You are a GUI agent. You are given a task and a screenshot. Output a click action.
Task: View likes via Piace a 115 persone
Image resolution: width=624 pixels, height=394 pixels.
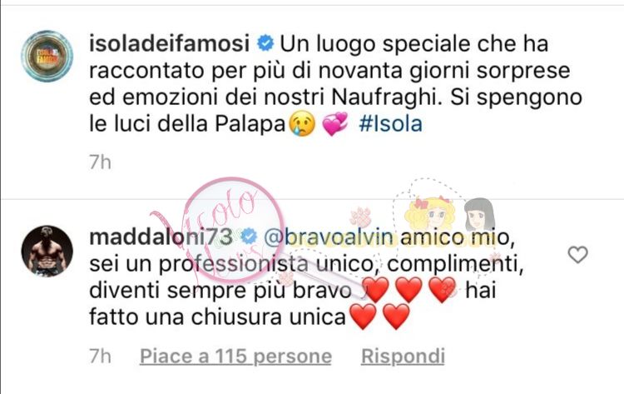tap(235, 357)
